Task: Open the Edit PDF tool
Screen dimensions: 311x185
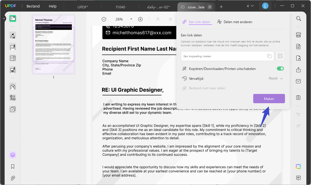Action: pos(13,47)
